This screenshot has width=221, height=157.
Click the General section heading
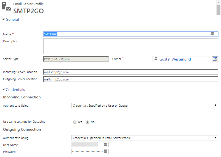point(12,19)
